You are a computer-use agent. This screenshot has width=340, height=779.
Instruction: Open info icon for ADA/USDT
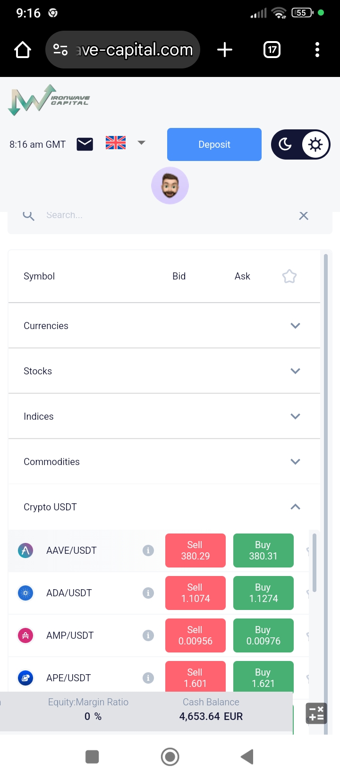pos(148,593)
